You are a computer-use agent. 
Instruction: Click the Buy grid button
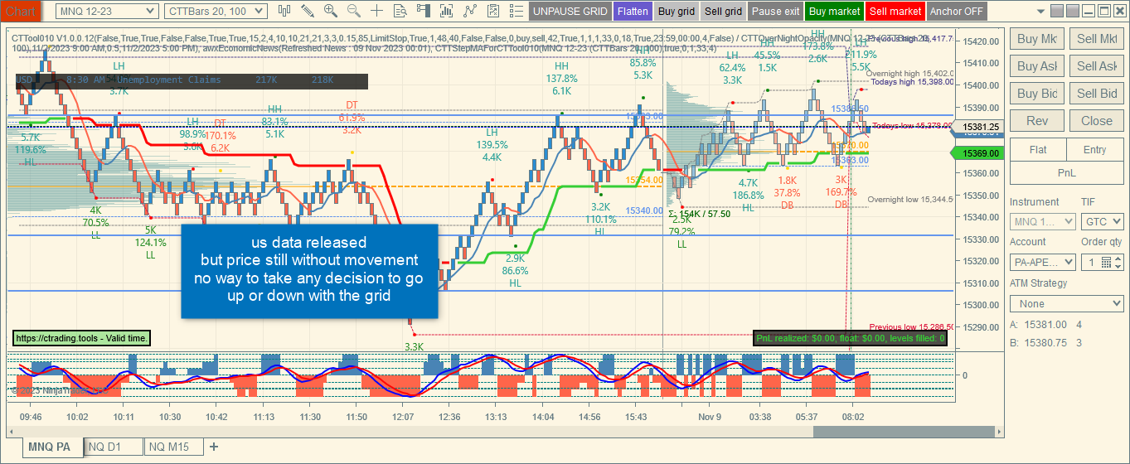[x=677, y=12]
